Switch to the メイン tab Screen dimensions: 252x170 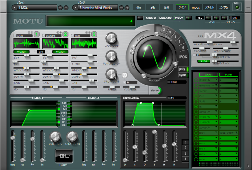[x=182, y=7]
